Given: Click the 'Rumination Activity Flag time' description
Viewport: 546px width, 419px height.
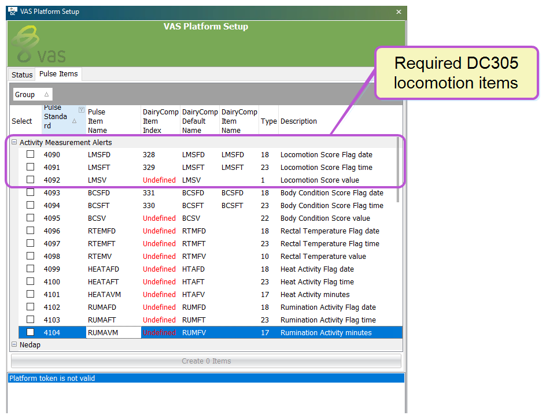Looking at the screenshot, I should [x=328, y=320].
